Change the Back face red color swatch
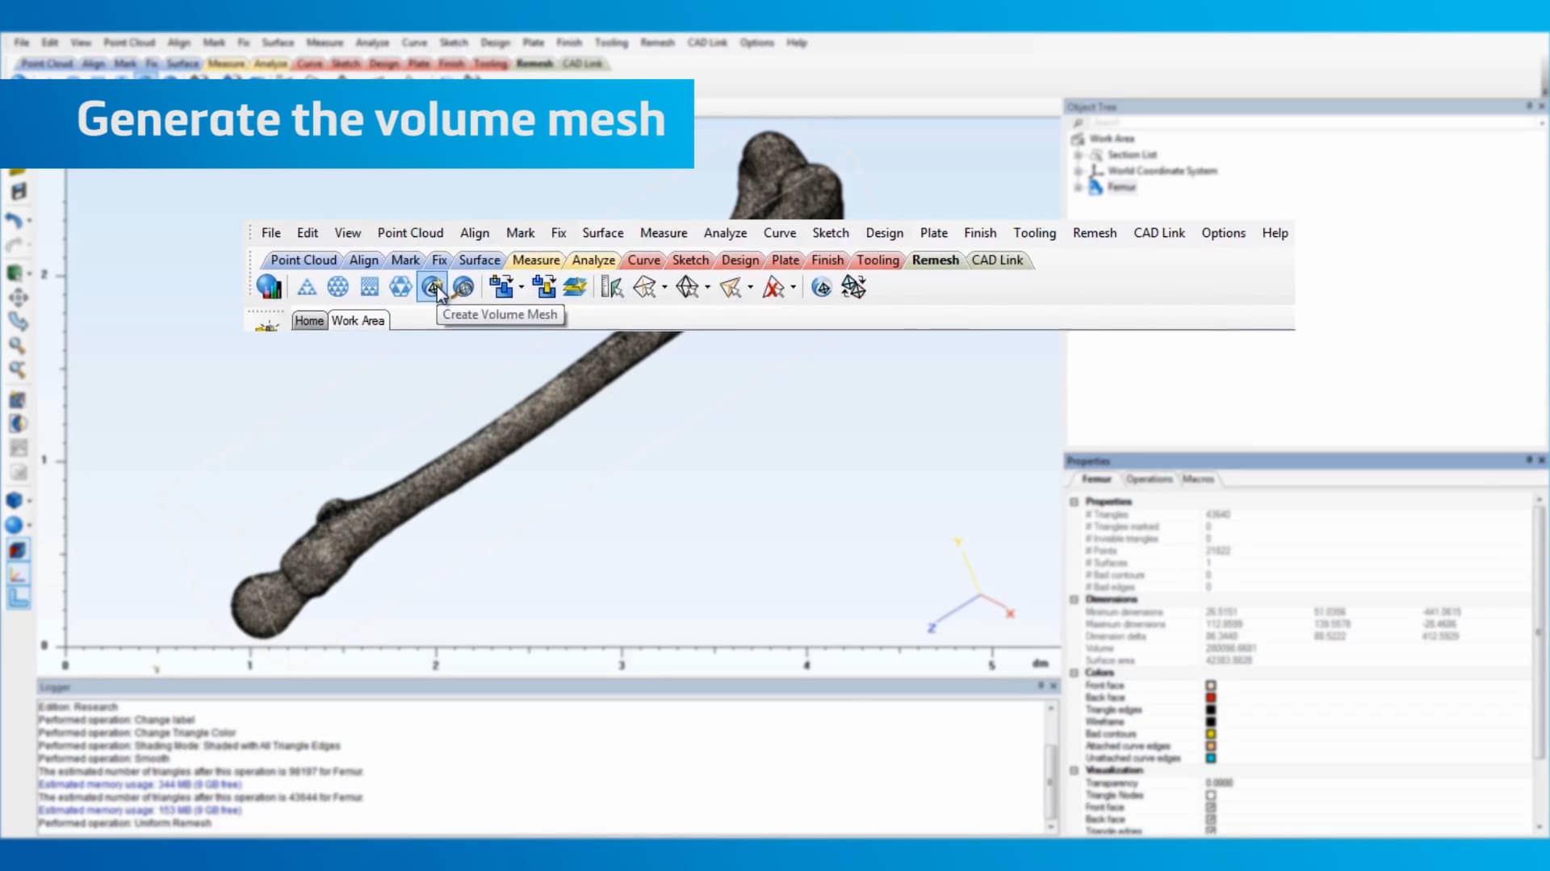Screen dimensions: 1550x871 [1210, 698]
